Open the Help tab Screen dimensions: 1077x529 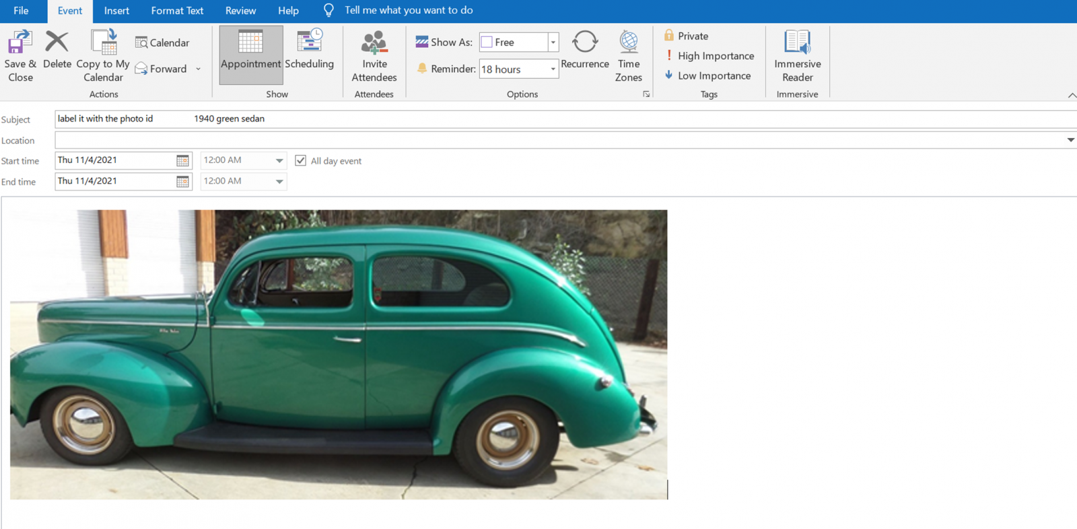click(288, 11)
